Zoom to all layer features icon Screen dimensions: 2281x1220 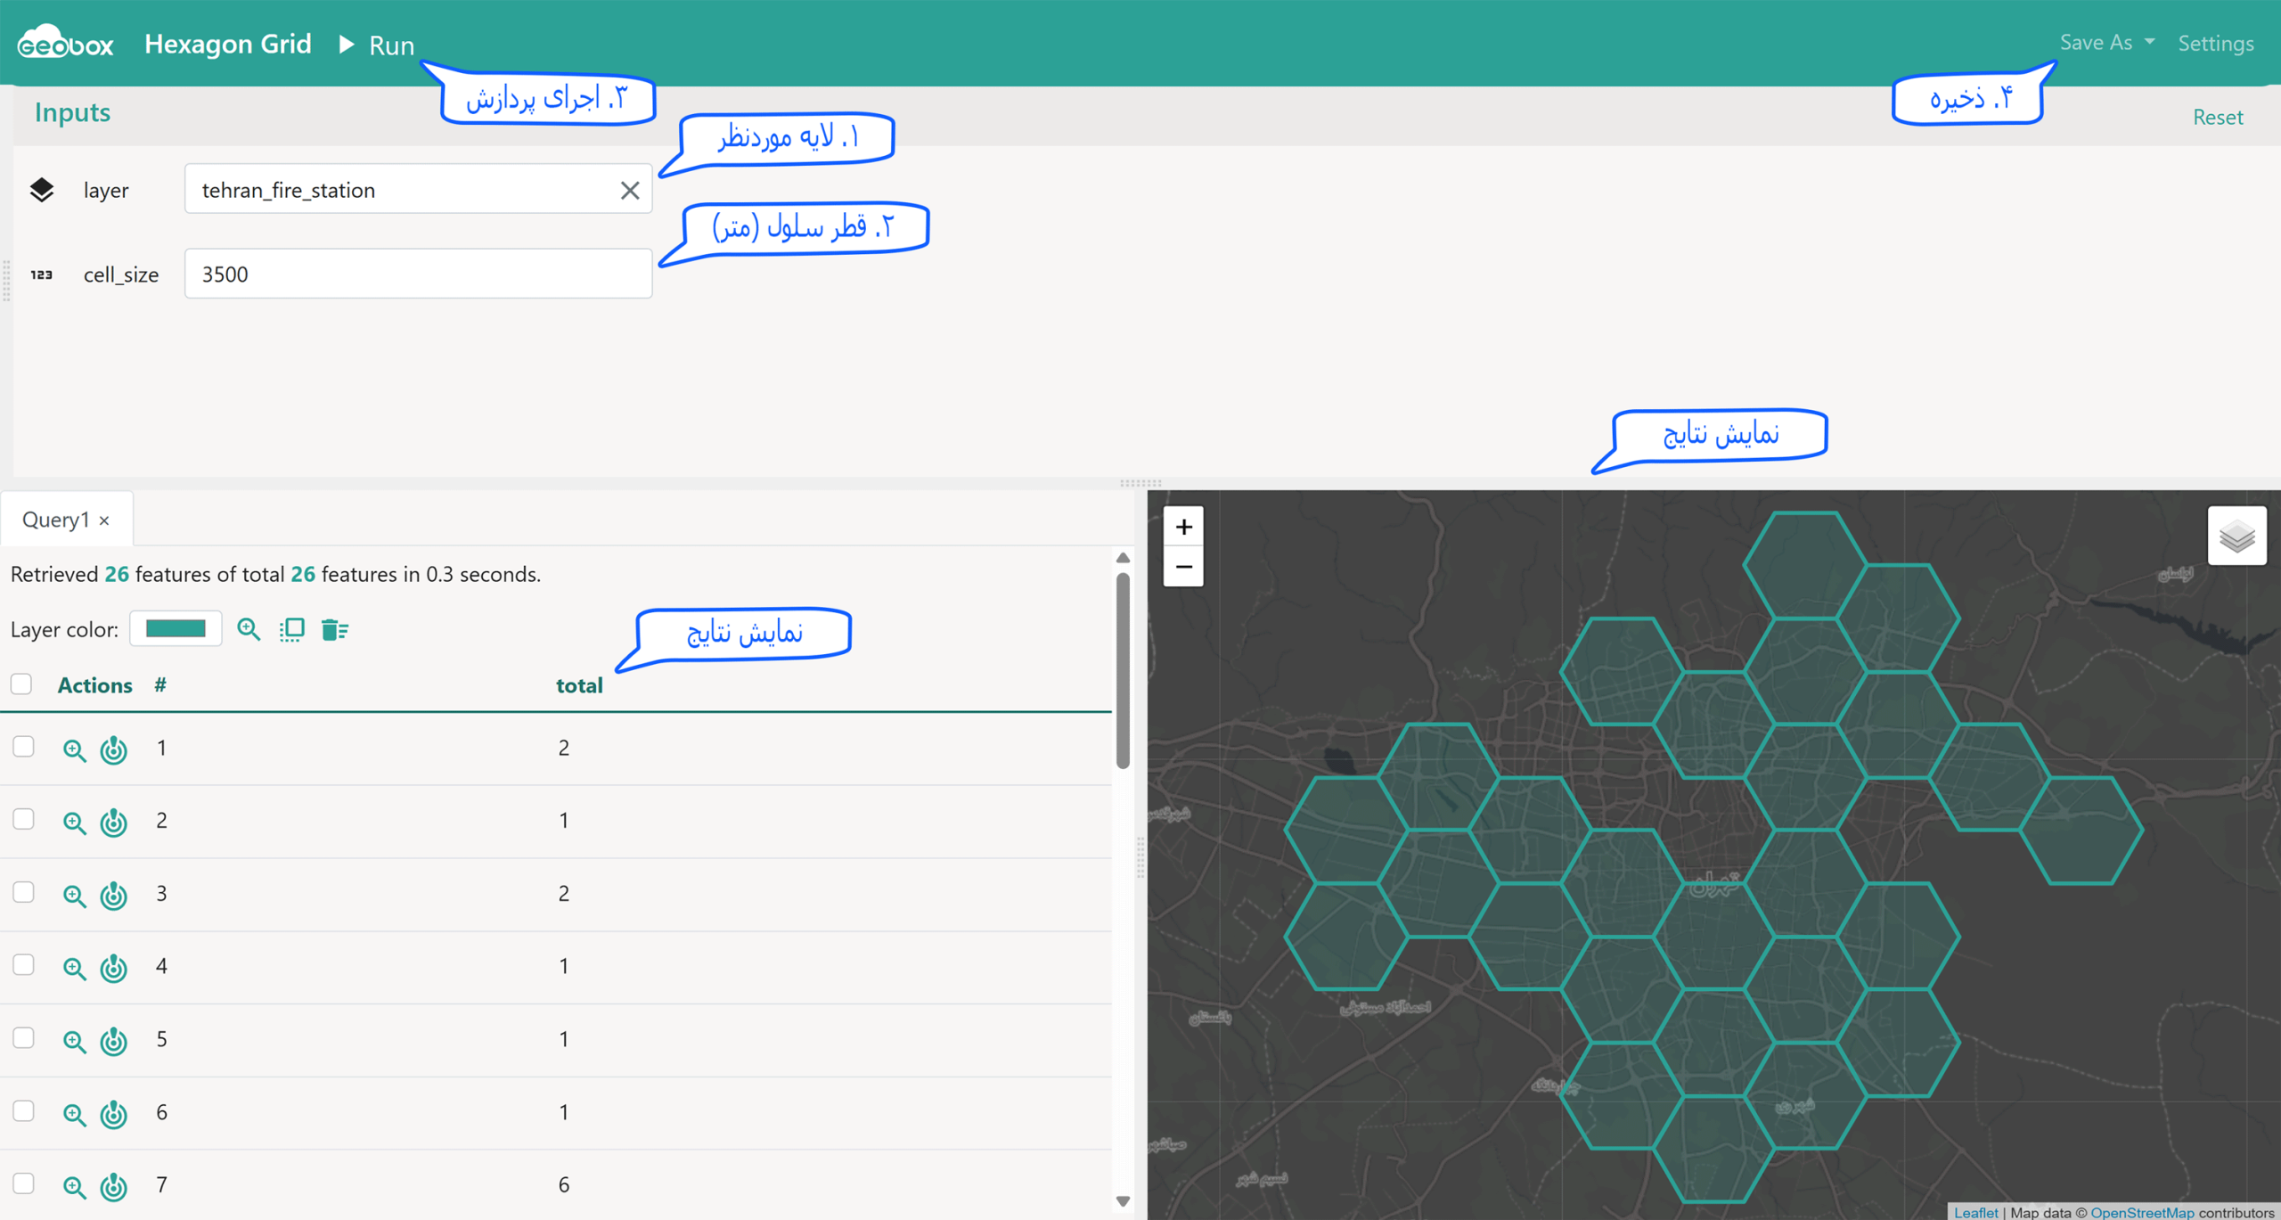tap(249, 629)
